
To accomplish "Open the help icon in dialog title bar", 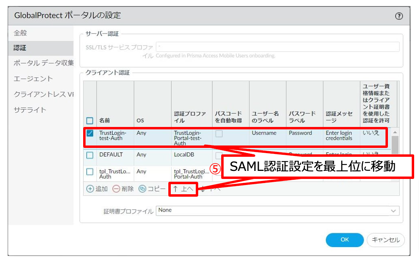I will (x=399, y=16).
